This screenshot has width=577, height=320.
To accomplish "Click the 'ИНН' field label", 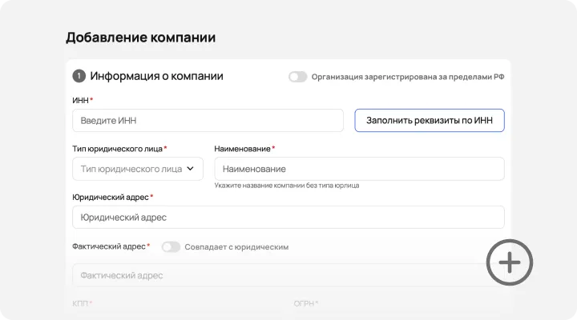I will tap(80, 100).
